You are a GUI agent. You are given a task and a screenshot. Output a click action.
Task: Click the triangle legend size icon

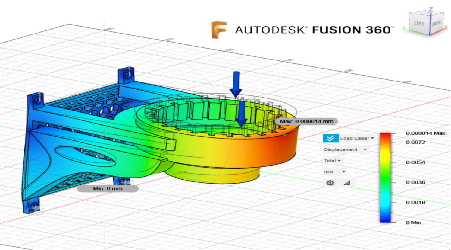click(346, 183)
